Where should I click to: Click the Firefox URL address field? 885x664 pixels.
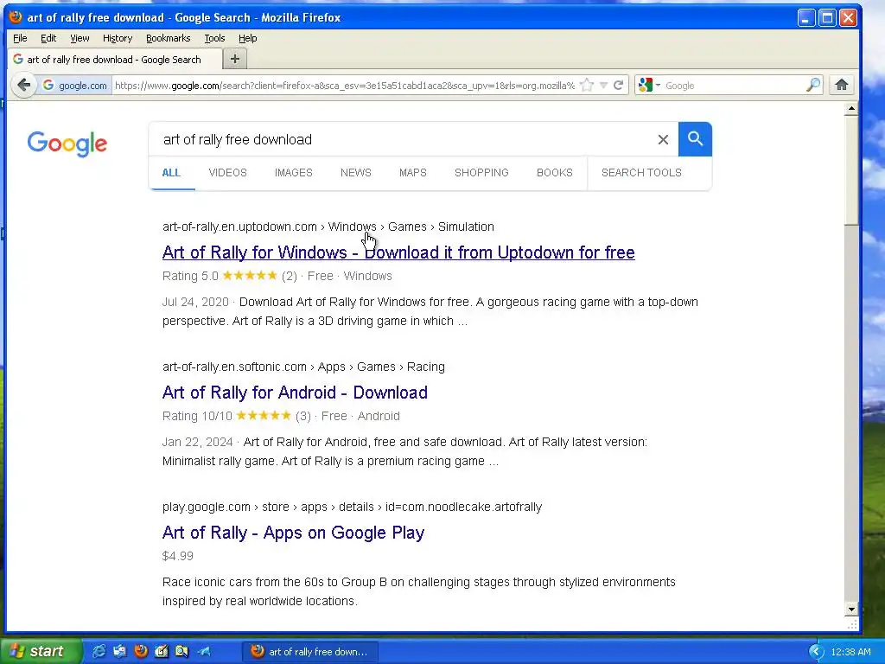pos(344,86)
